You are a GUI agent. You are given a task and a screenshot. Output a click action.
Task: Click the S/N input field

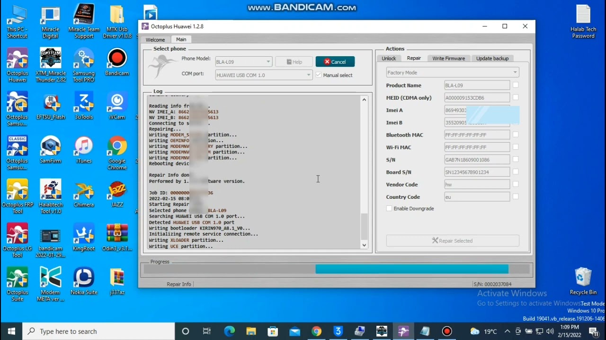(x=477, y=160)
